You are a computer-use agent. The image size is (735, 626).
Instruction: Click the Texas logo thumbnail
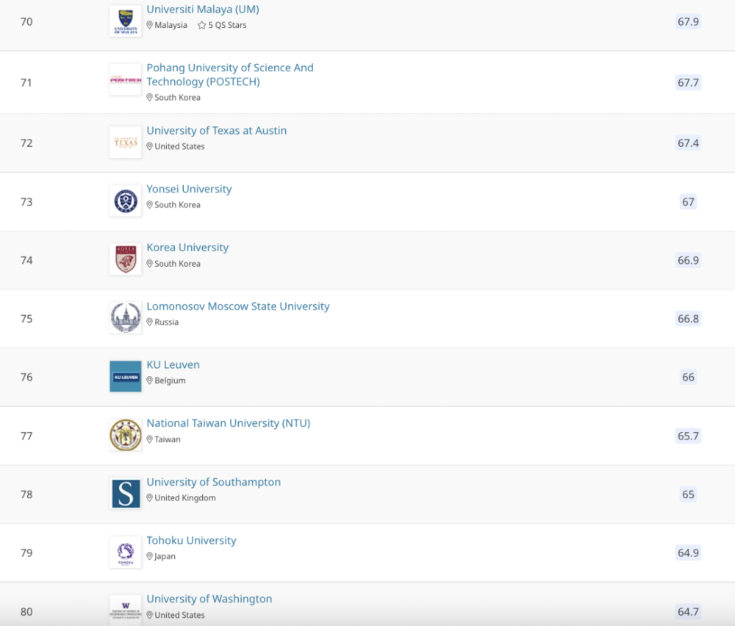point(126,143)
